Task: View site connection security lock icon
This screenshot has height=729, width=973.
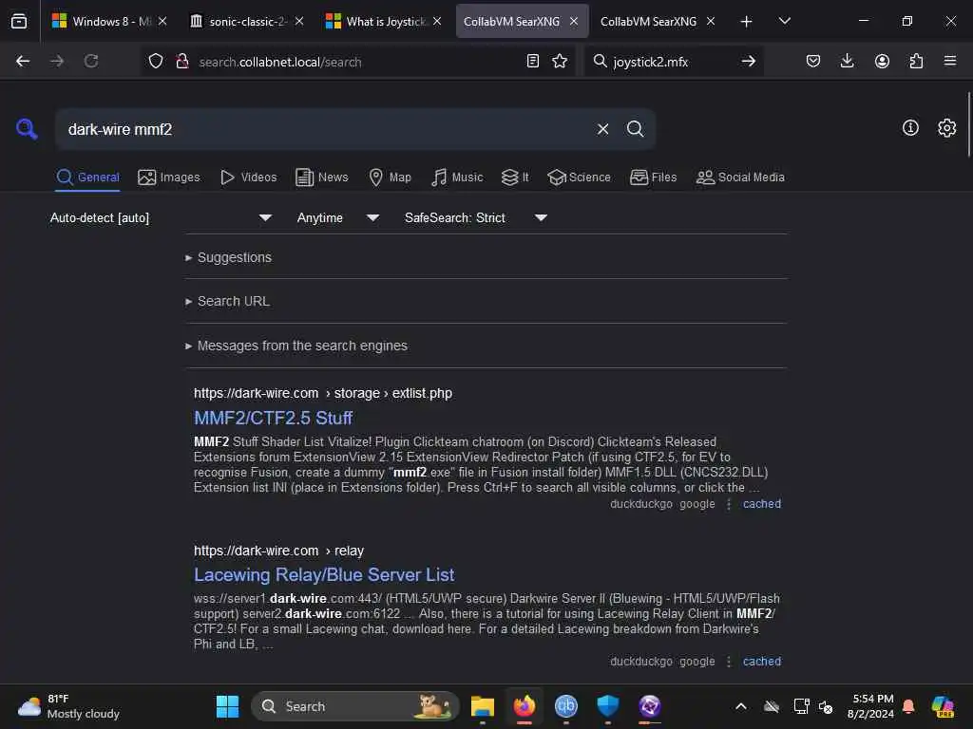Action: [181, 62]
